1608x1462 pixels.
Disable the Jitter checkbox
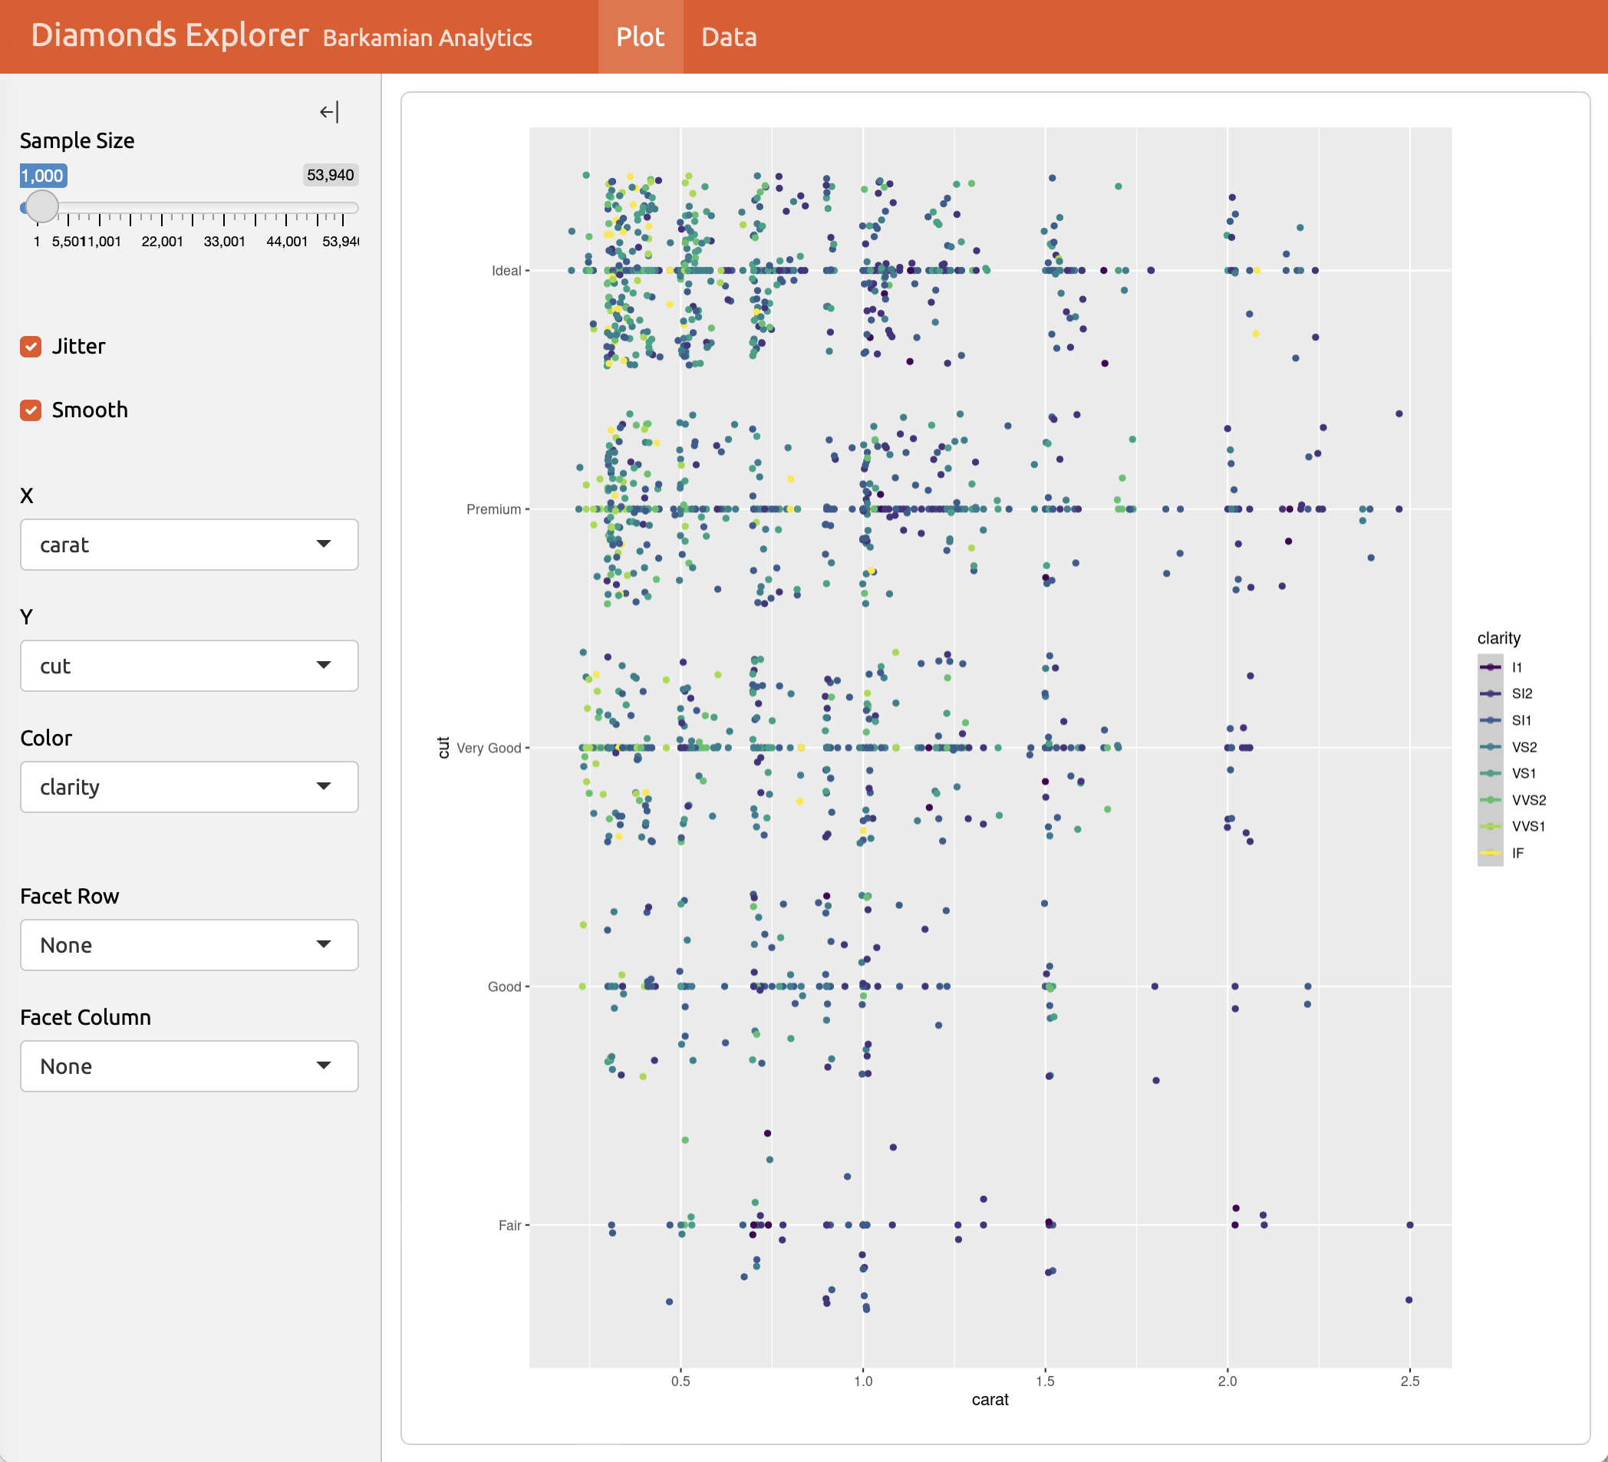click(31, 346)
